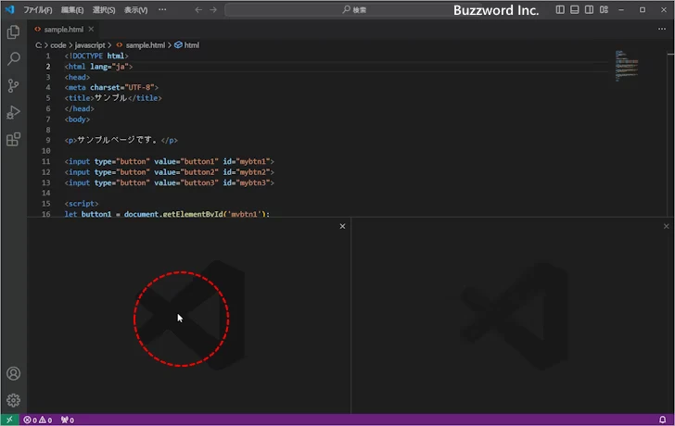Click the notifications bell in status bar
Screen dimensions: 675x426
click(x=662, y=420)
